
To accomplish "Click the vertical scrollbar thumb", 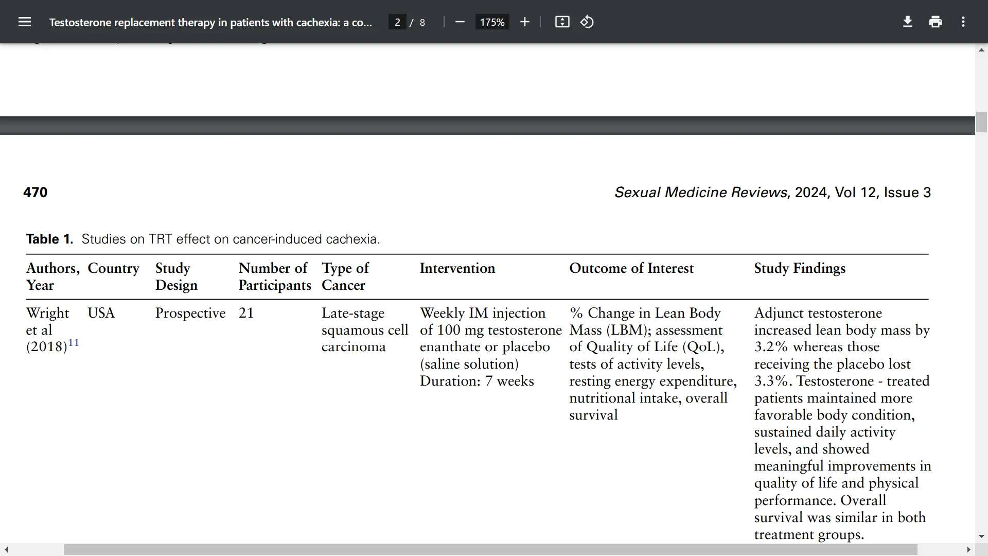I will pos(981,122).
